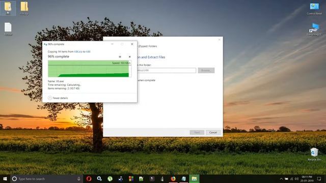326x183 pixels.
Task: Click Cancel in the Extract Files dialog
Action: coord(213,132)
